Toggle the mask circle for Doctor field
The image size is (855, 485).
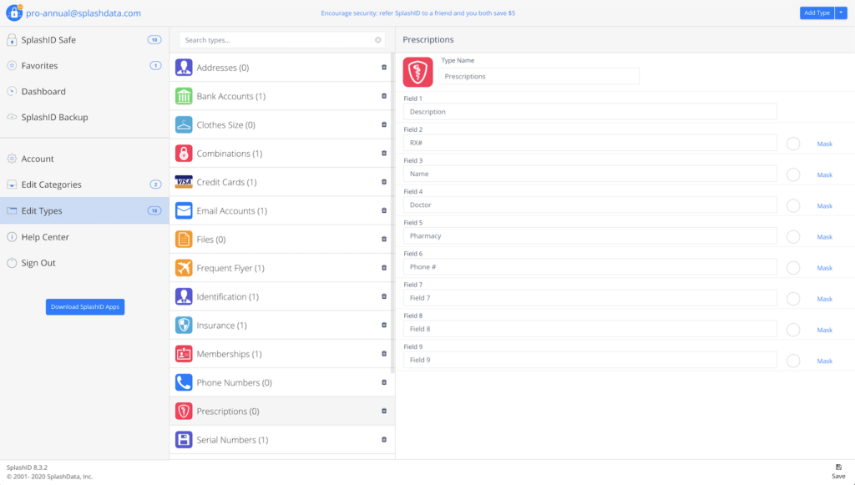[793, 205]
